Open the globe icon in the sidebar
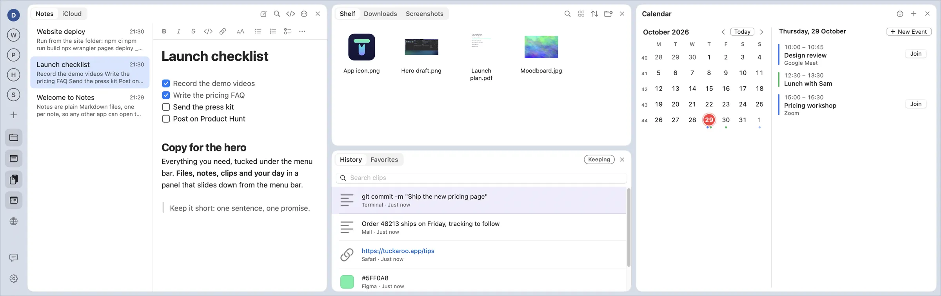 14,222
